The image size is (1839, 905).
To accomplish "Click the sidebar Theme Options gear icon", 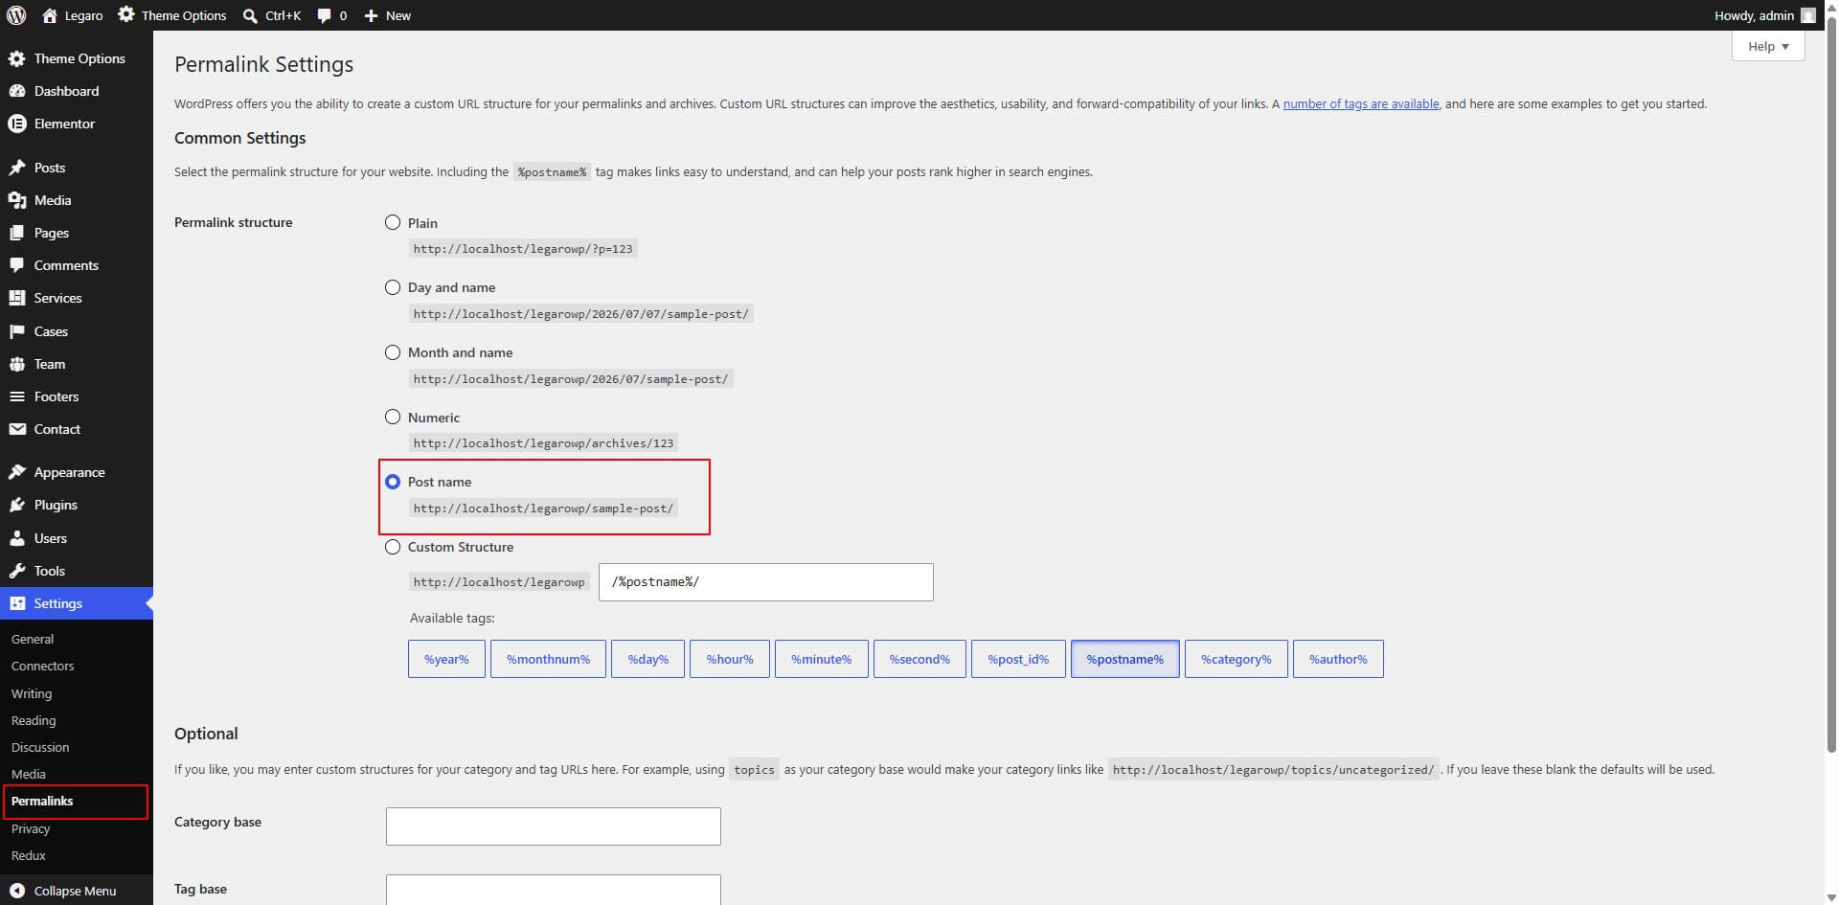I will coord(17,58).
